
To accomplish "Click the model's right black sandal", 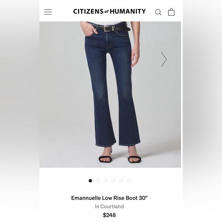I will click(105, 159).
